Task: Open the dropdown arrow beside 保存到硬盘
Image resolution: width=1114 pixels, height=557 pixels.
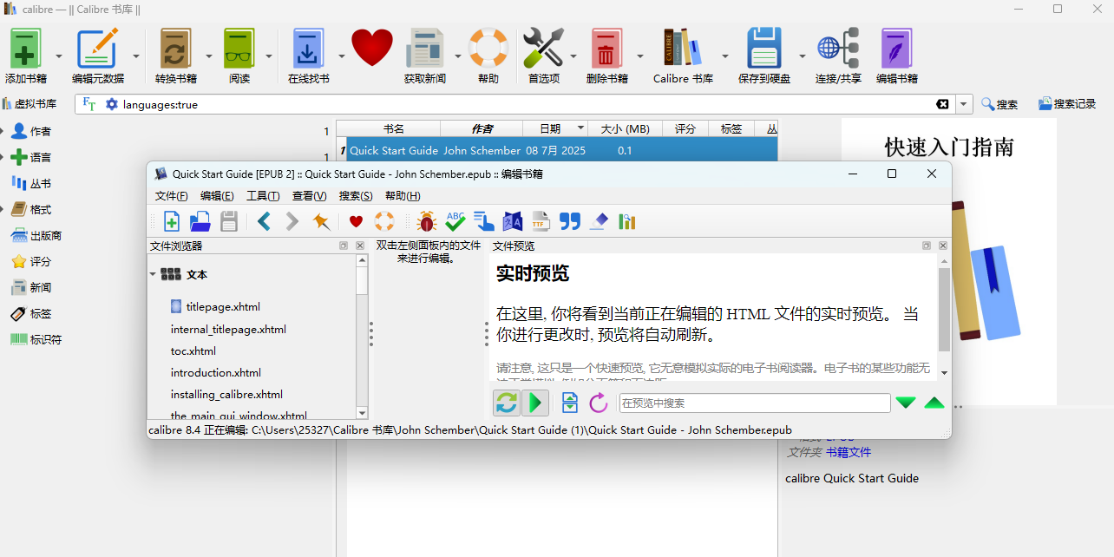Action: (802, 56)
